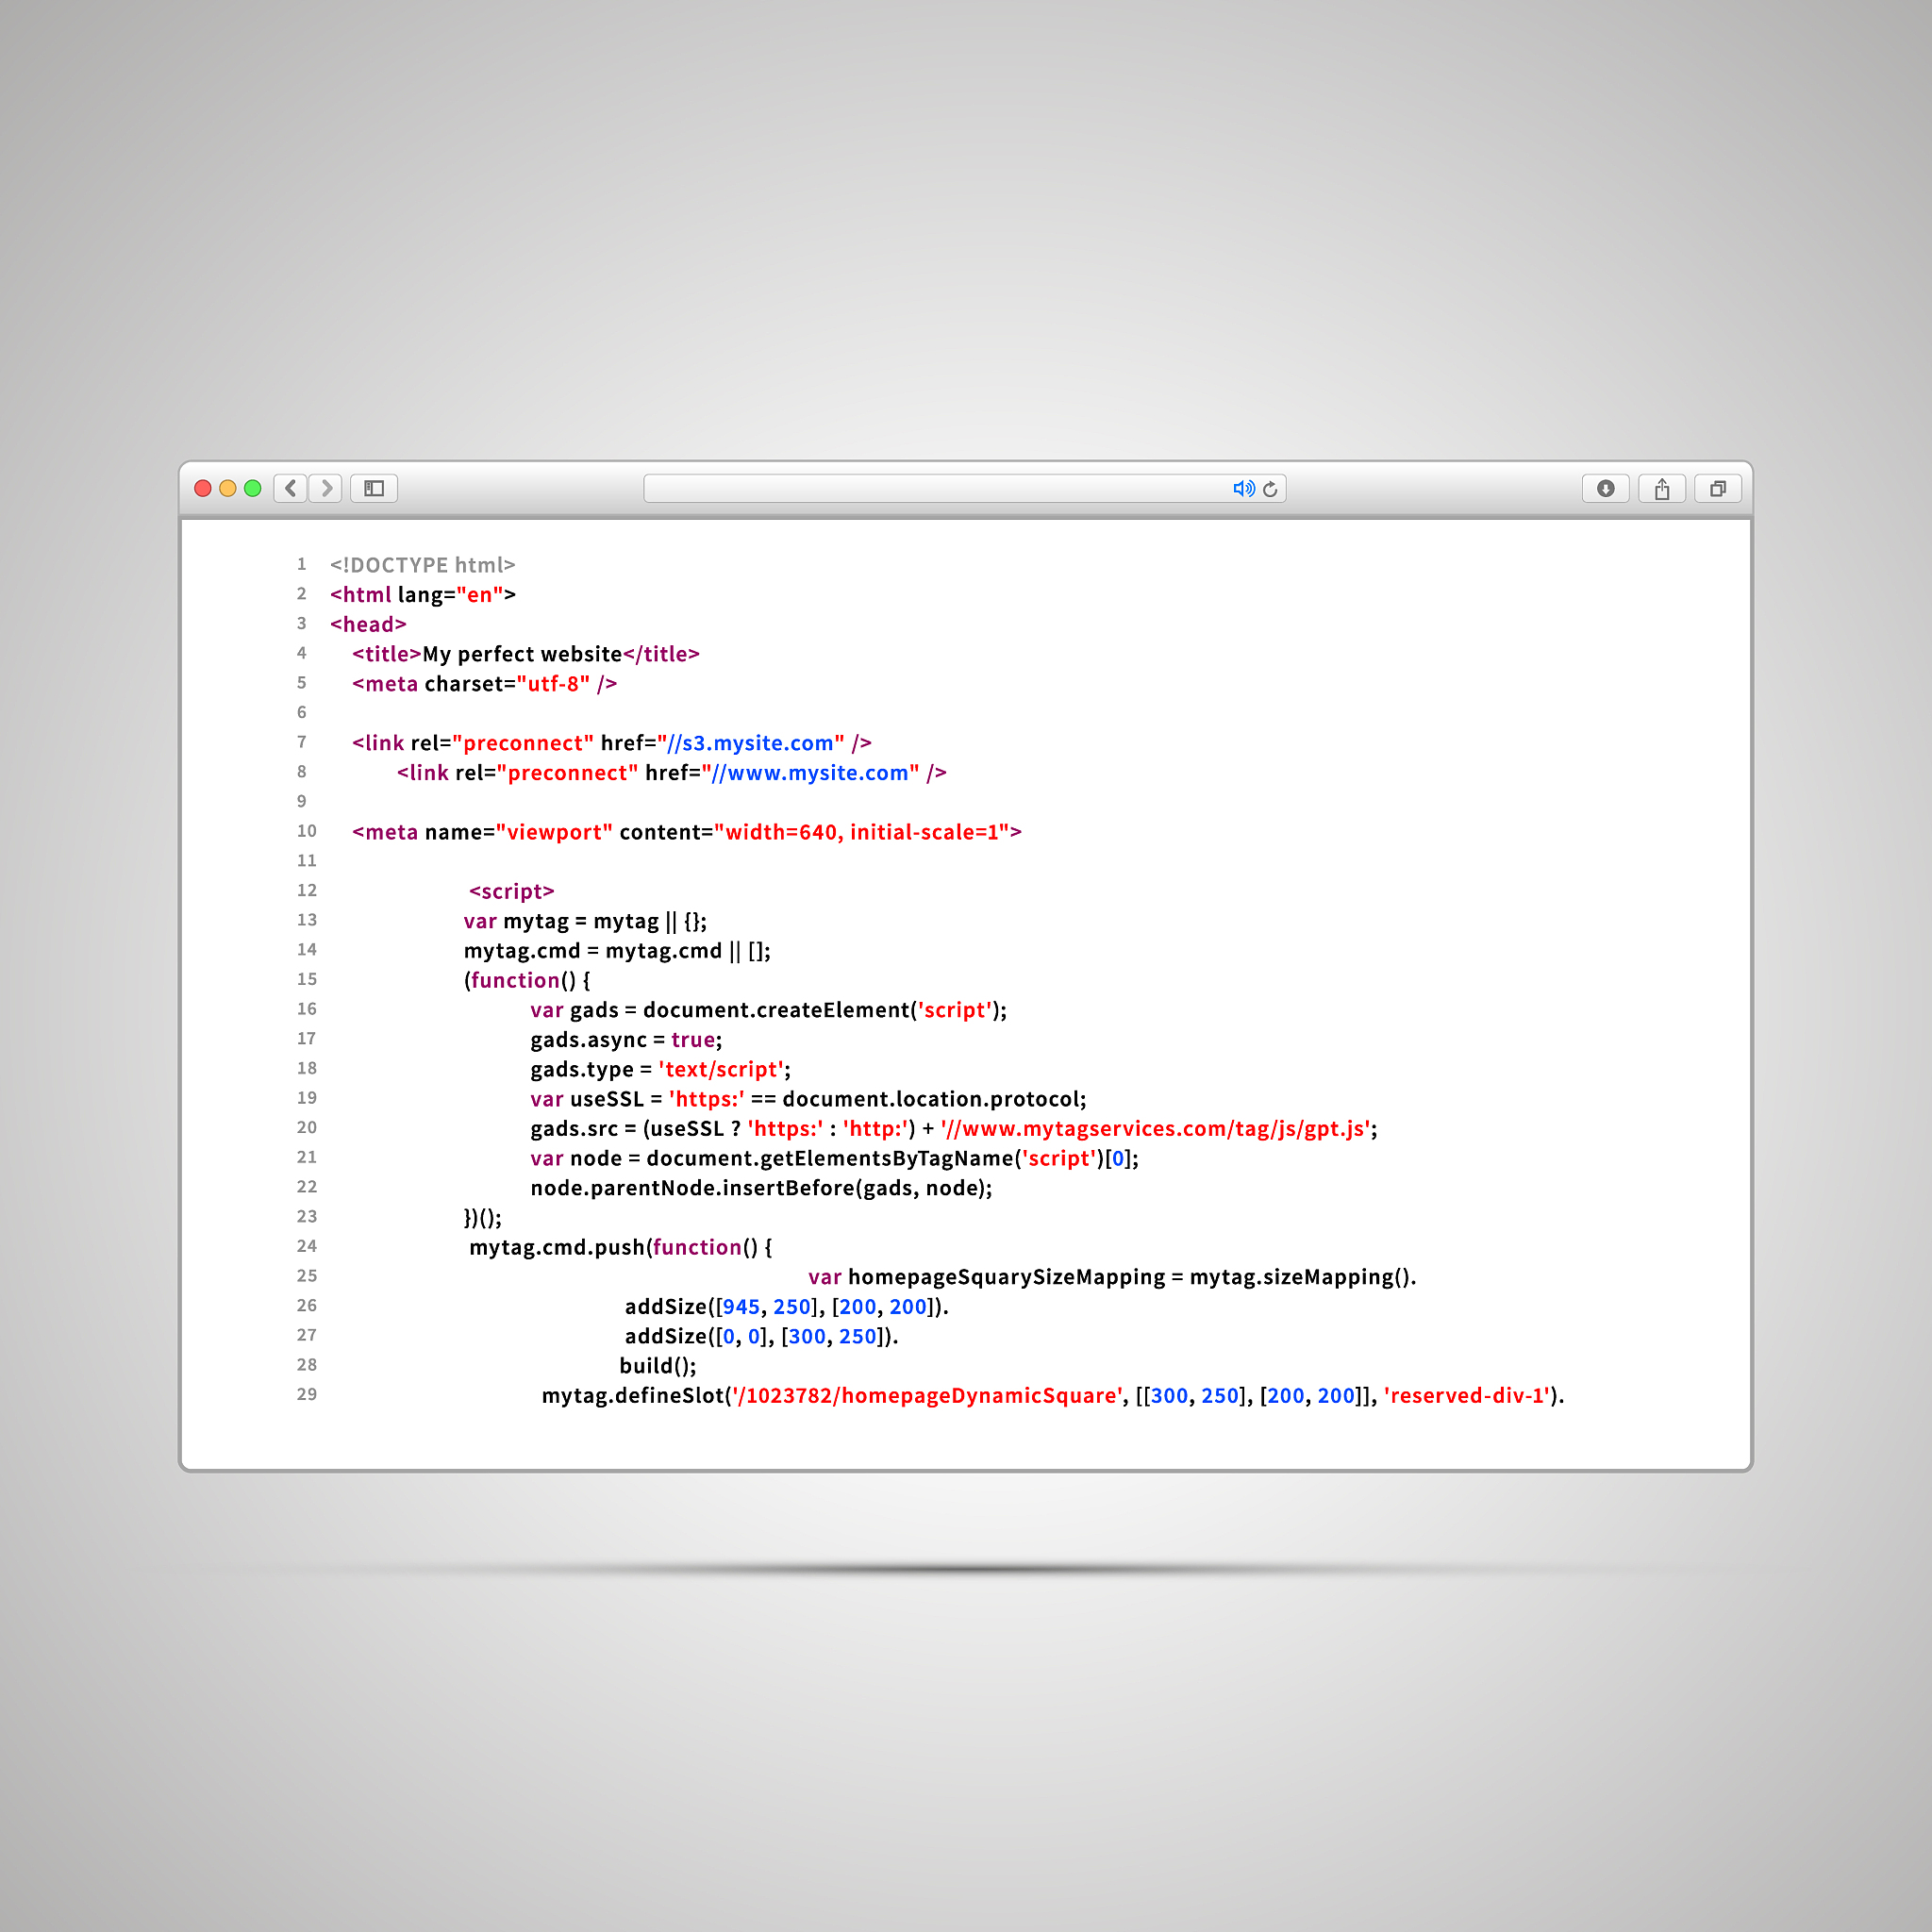Reload the page with refresh icon

click(x=1270, y=489)
